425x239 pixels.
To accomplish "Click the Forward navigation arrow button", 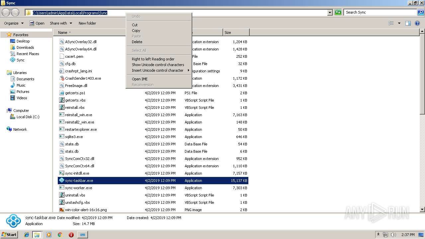I will point(15,13).
